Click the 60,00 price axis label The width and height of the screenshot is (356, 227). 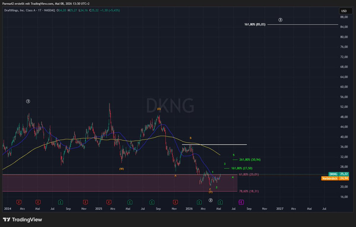pos(344,87)
